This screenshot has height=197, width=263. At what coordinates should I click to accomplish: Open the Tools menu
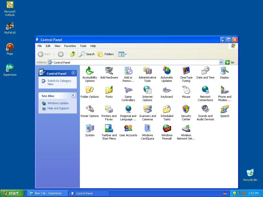click(x=83, y=46)
